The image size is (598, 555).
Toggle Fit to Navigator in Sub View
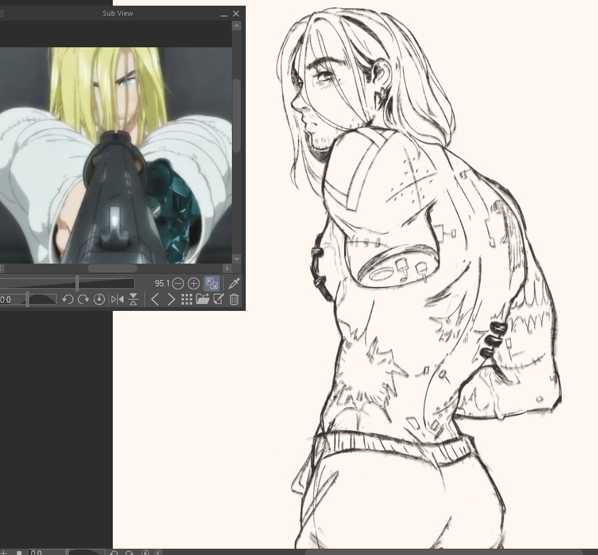pos(211,284)
